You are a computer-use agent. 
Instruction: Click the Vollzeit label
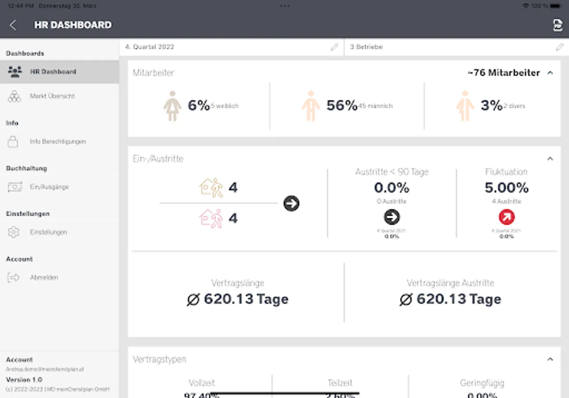202,383
